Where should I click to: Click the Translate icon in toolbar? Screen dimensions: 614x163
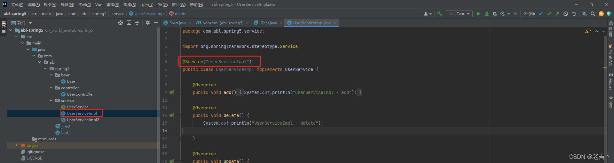click(x=584, y=14)
